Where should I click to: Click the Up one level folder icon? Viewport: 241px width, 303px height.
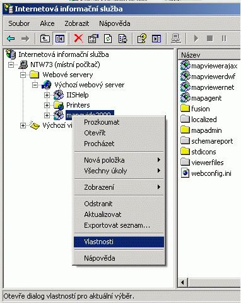[x=45, y=39]
